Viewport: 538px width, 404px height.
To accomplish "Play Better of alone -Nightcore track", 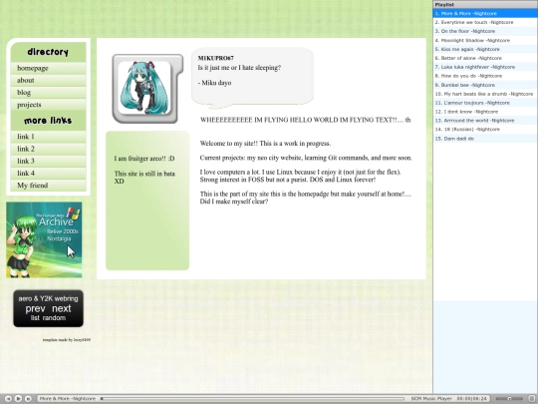I will point(485,58).
